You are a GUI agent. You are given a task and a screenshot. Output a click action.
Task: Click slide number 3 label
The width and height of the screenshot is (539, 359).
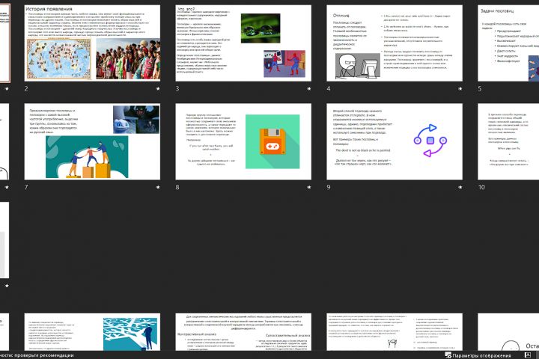(177, 89)
